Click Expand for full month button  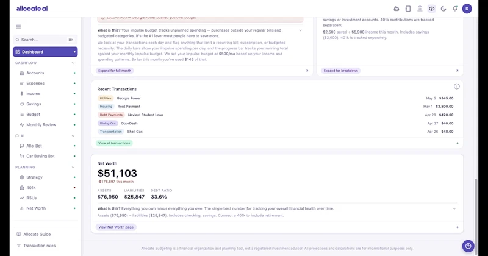115,71
